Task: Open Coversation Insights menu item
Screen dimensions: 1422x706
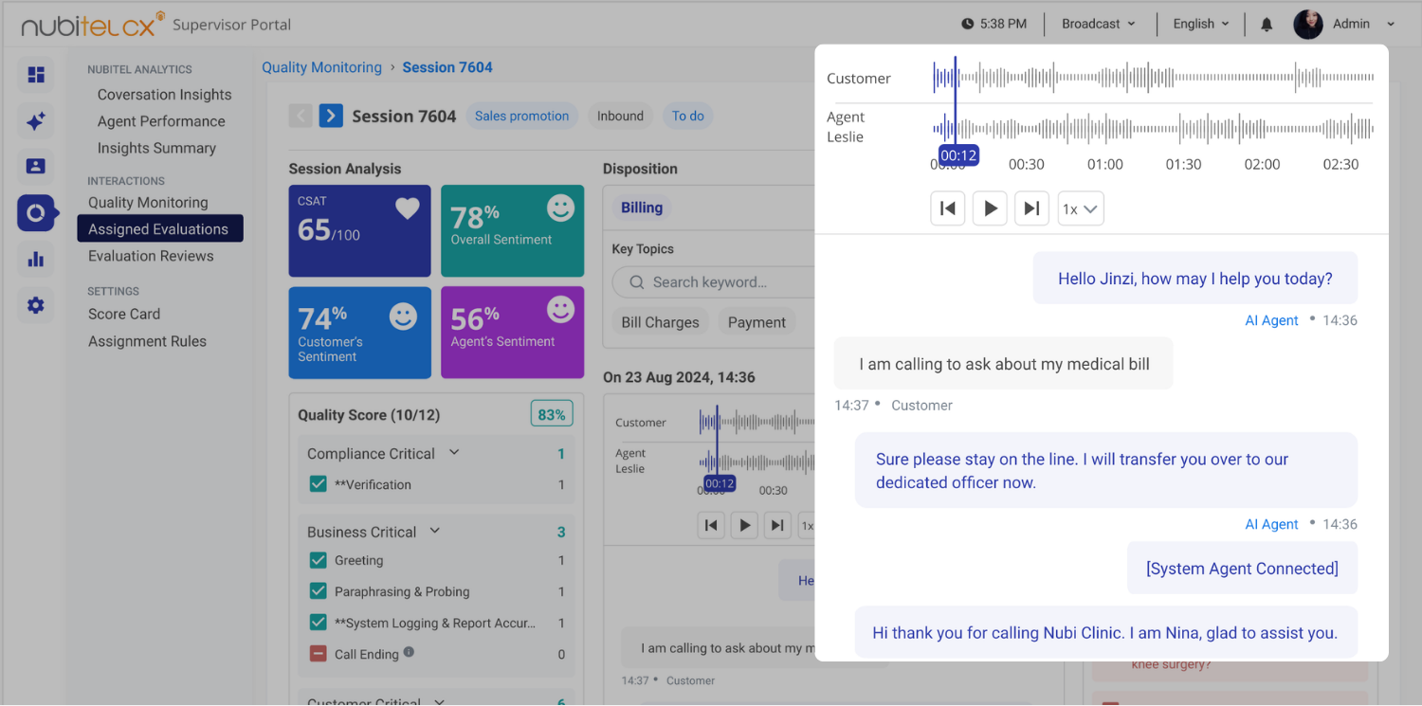Action: [x=164, y=95]
